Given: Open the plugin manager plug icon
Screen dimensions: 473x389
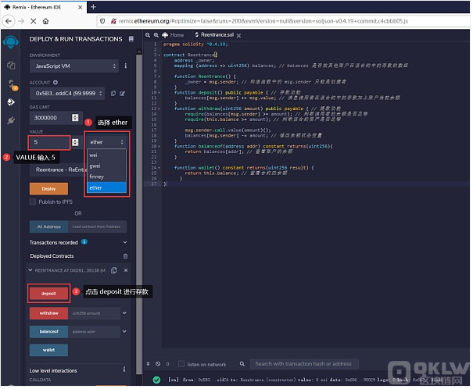Looking at the screenshot, I should (11, 120).
